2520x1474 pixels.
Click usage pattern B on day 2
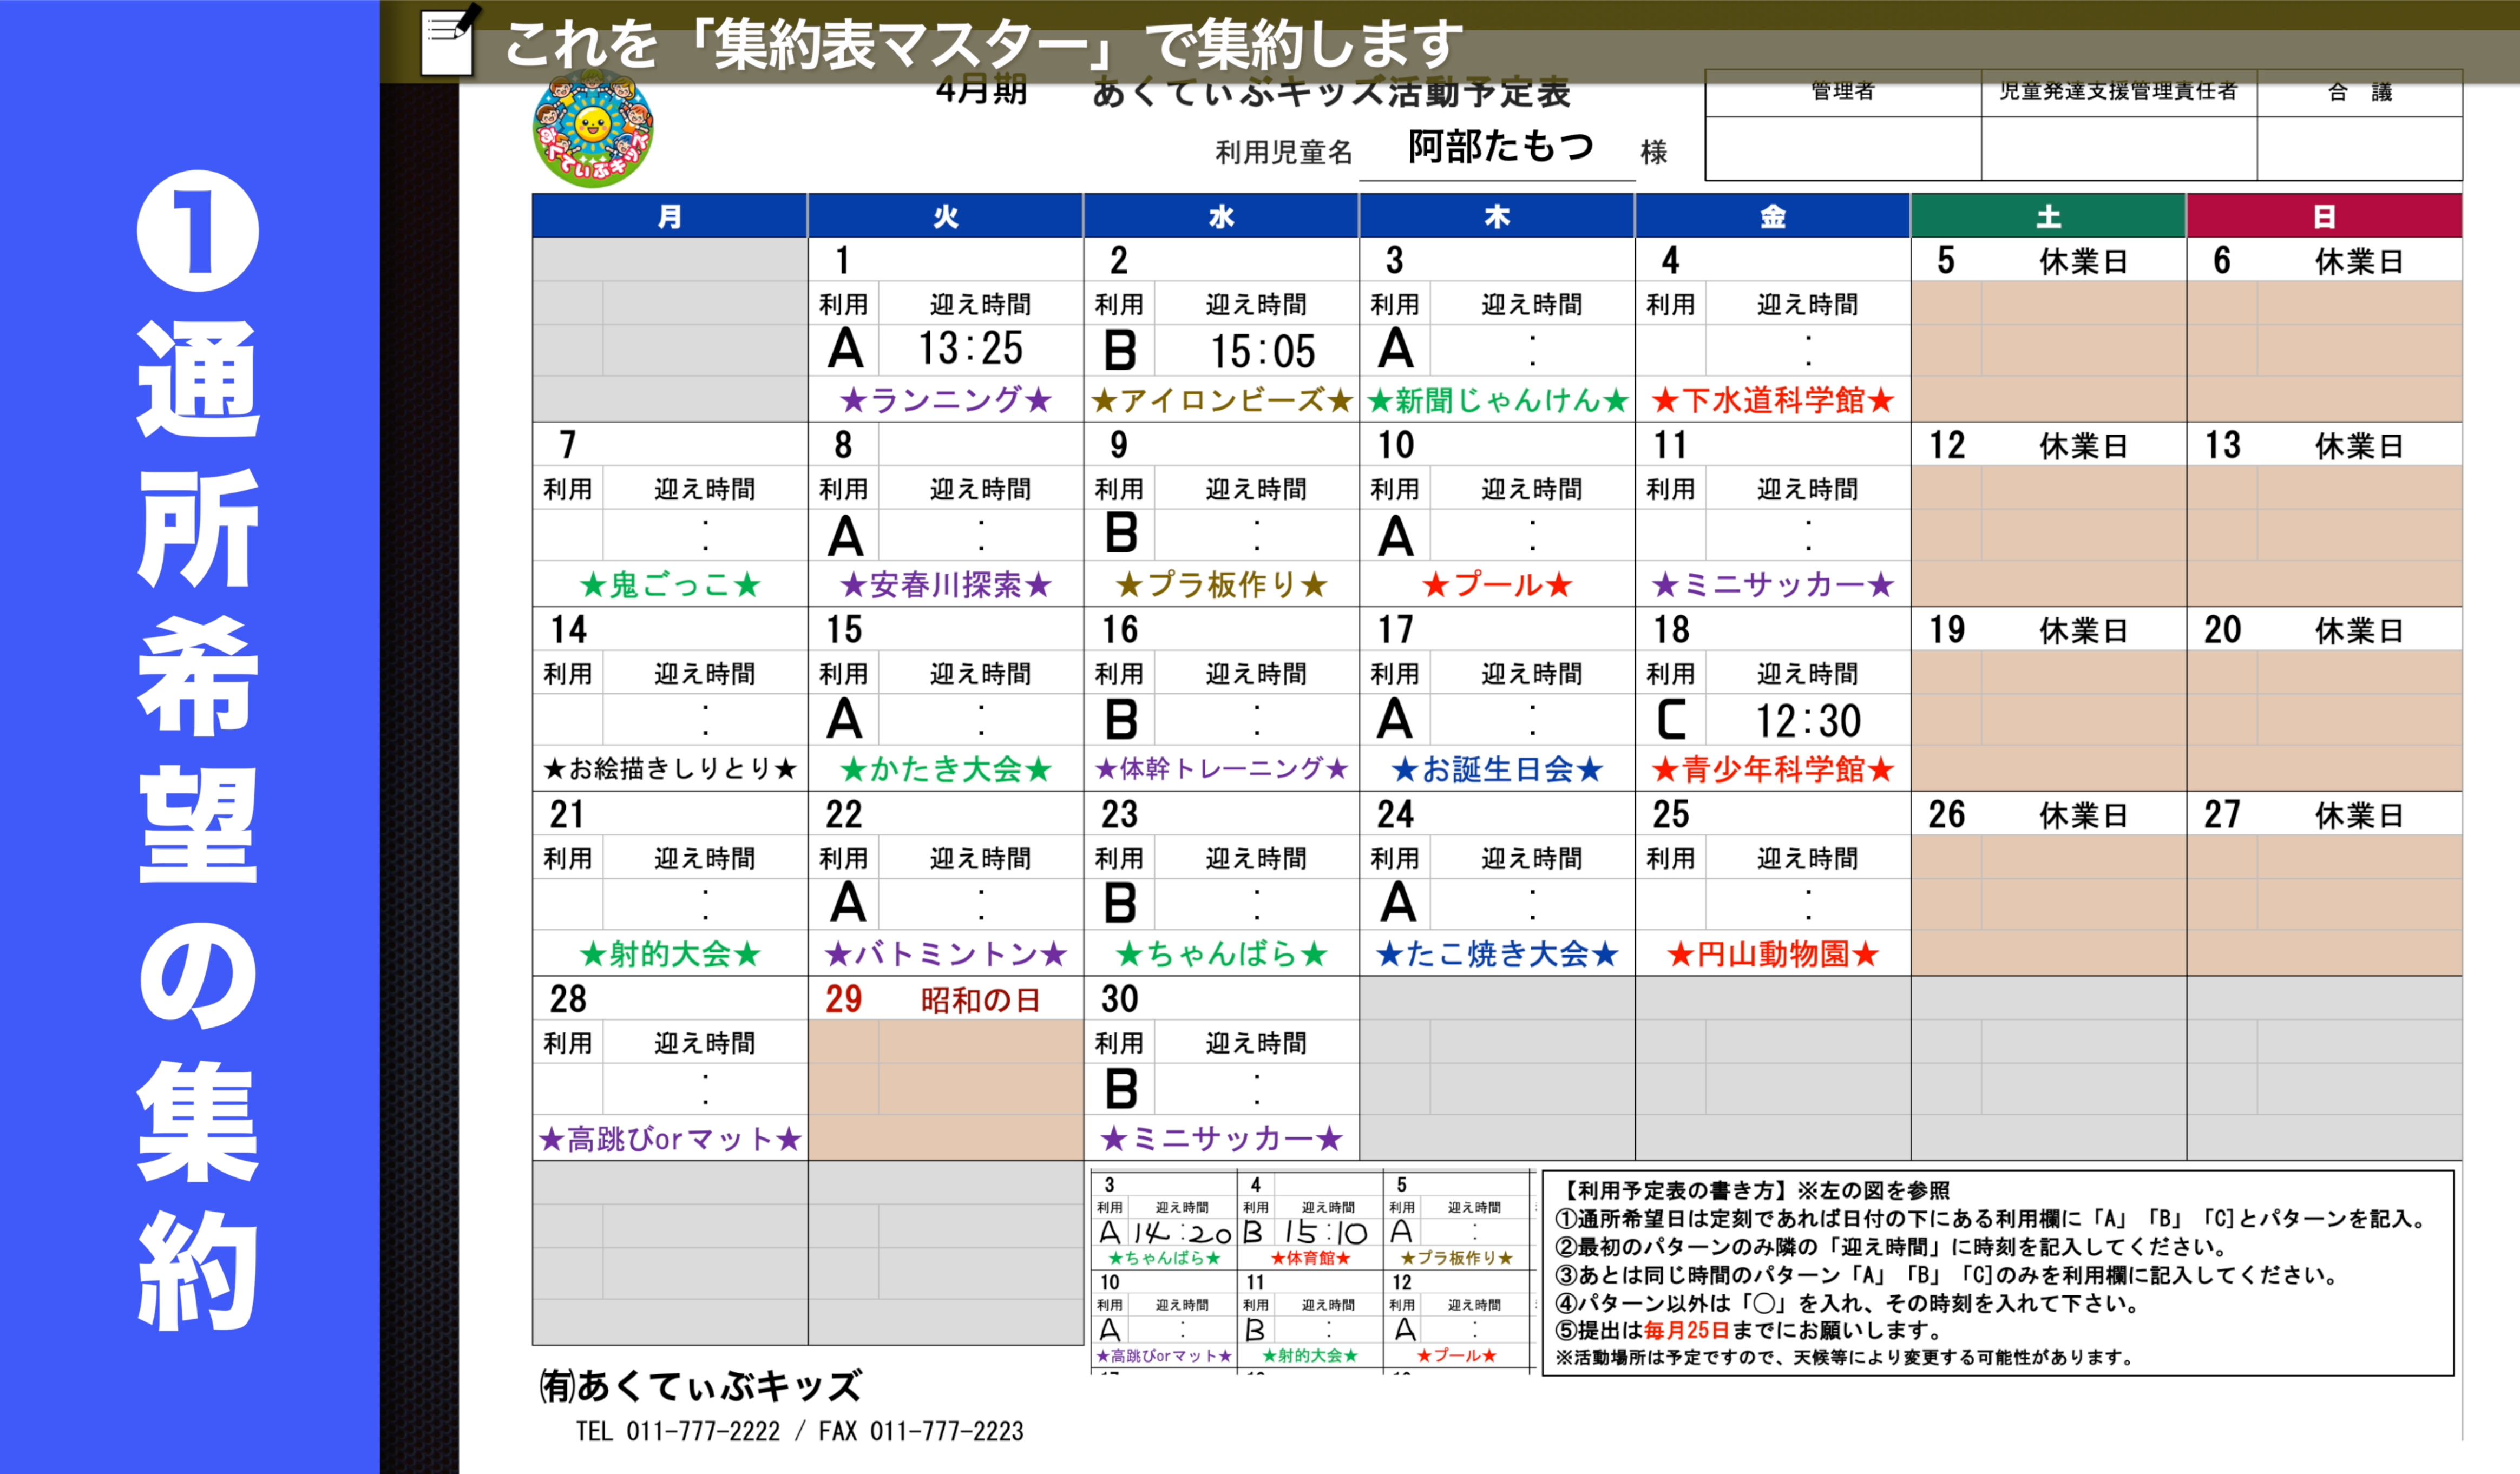click(x=1120, y=351)
